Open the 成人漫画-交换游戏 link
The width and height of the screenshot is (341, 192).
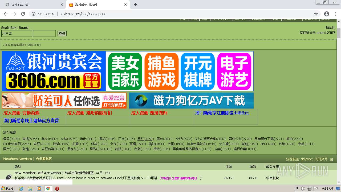[x=21, y=113]
